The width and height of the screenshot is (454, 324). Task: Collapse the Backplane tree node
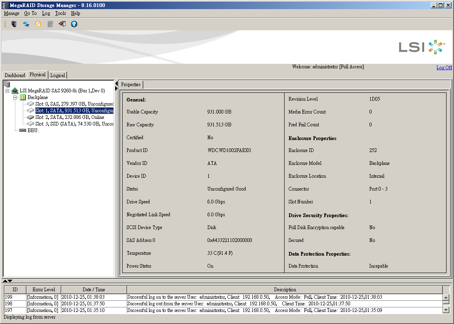tap(15, 97)
